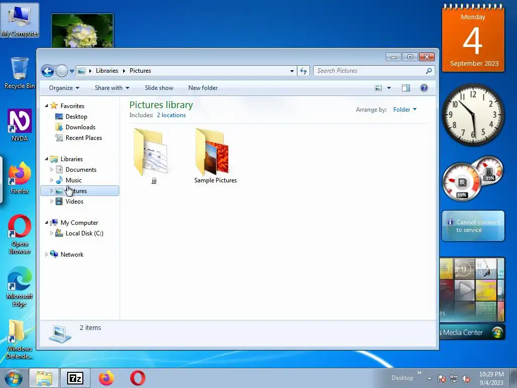Select the Windows Defender desktop shortcut
Viewport: 517px width, 388px height.
20,339
